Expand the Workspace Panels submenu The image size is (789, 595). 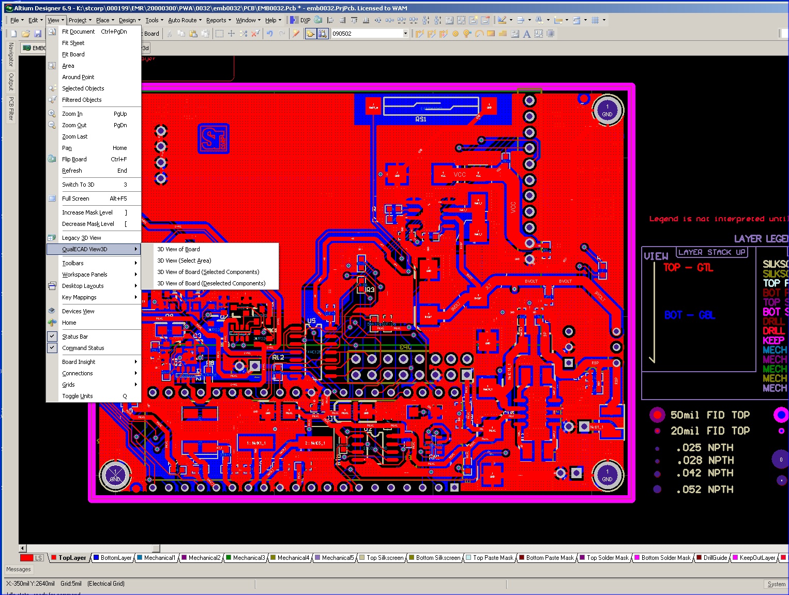click(94, 274)
